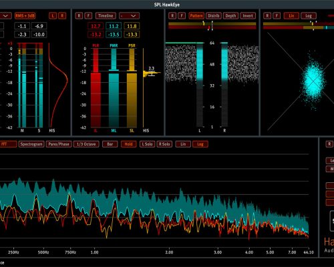Set vectorscope scaling to Log
Screen dimensions: 334x267
309,16
